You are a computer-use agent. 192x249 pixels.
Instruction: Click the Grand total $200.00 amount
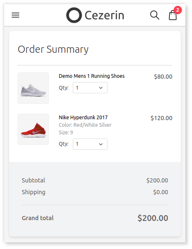153,218
